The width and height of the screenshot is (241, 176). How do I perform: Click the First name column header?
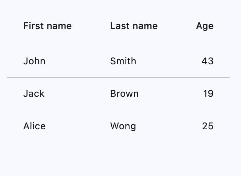tap(47, 26)
